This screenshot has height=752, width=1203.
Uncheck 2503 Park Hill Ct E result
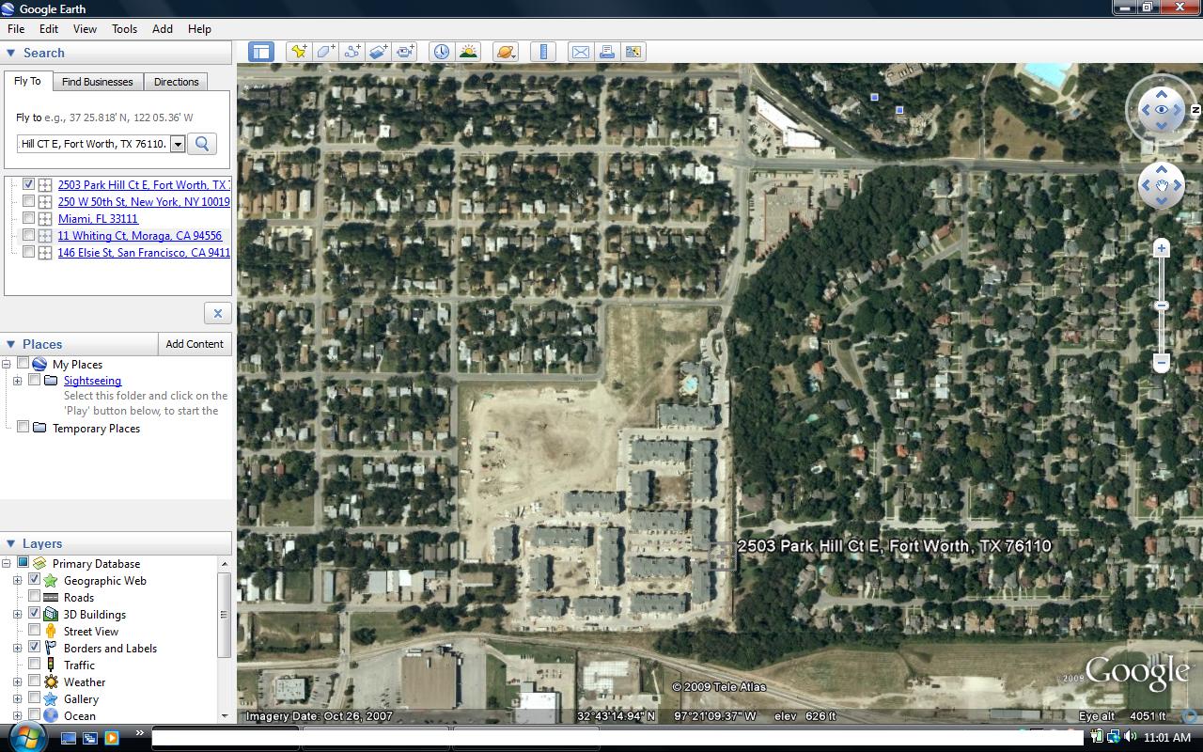point(29,185)
